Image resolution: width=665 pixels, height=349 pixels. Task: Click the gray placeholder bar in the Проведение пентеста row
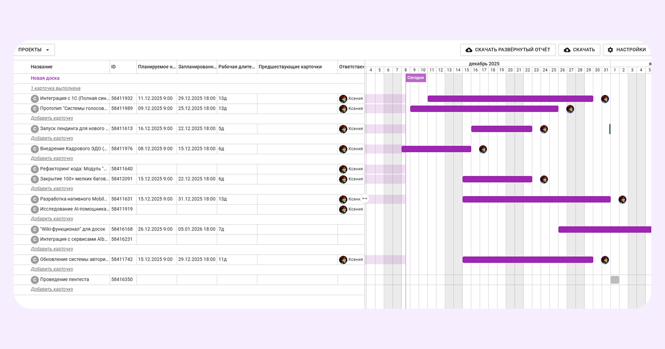[614, 280]
